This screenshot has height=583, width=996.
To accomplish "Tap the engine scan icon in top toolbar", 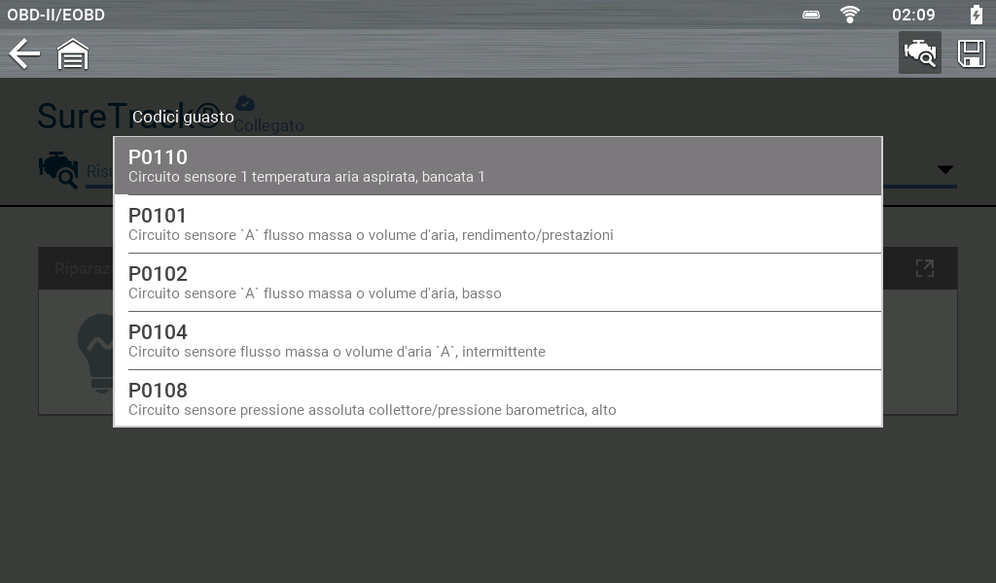I will click(x=919, y=53).
